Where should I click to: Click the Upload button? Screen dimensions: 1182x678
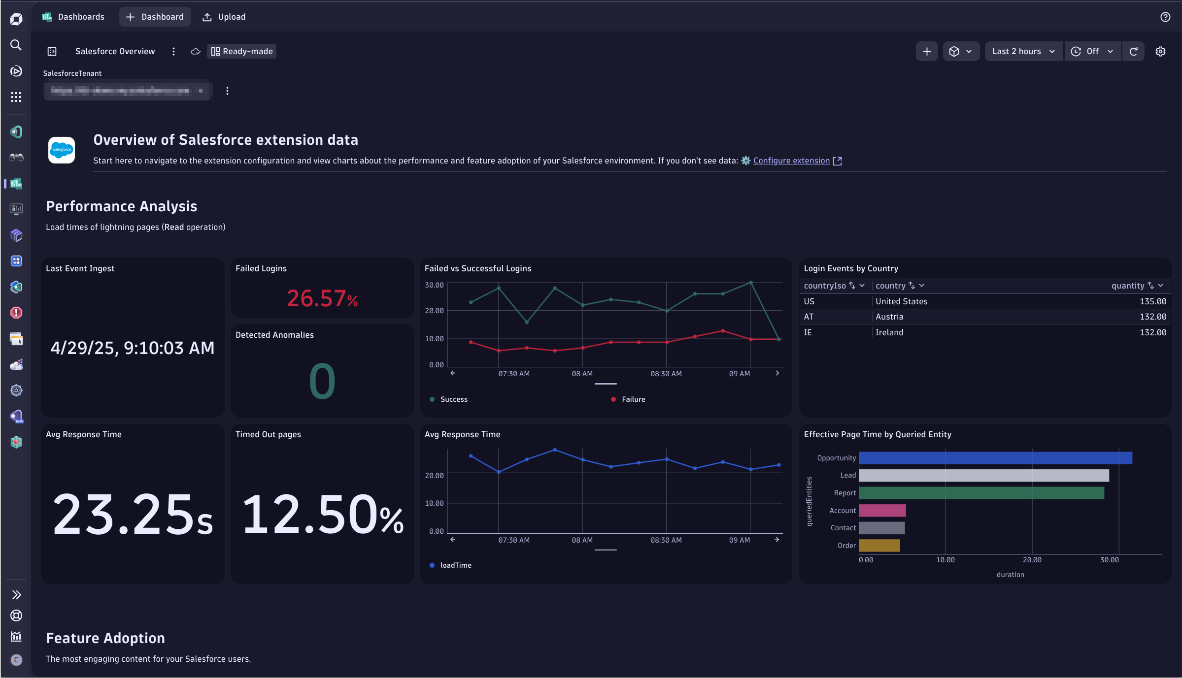[224, 17]
